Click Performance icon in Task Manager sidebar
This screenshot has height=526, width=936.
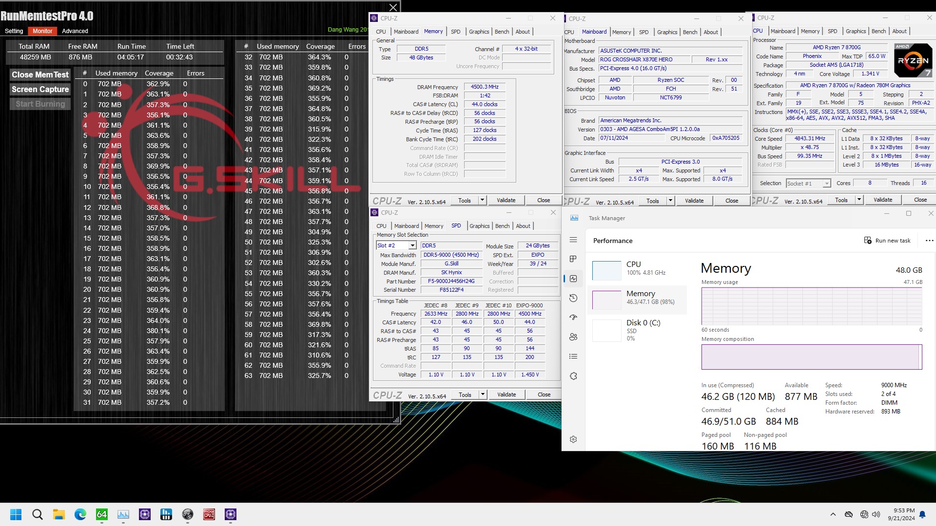[x=573, y=278]
